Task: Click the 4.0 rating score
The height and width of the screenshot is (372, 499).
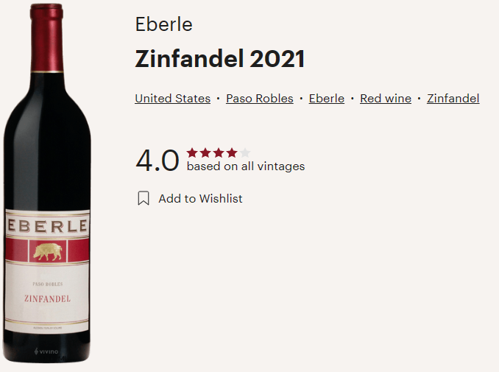Action: tap(158, 160)
